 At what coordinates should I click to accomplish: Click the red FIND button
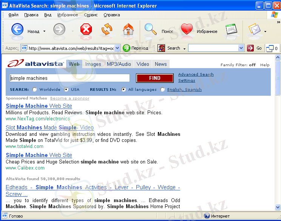(155, 78)
